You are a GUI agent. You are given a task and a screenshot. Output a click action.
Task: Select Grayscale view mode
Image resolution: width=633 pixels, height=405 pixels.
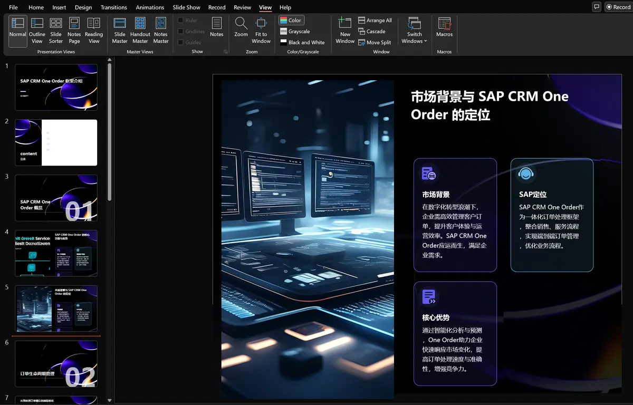tap(295, 32)
